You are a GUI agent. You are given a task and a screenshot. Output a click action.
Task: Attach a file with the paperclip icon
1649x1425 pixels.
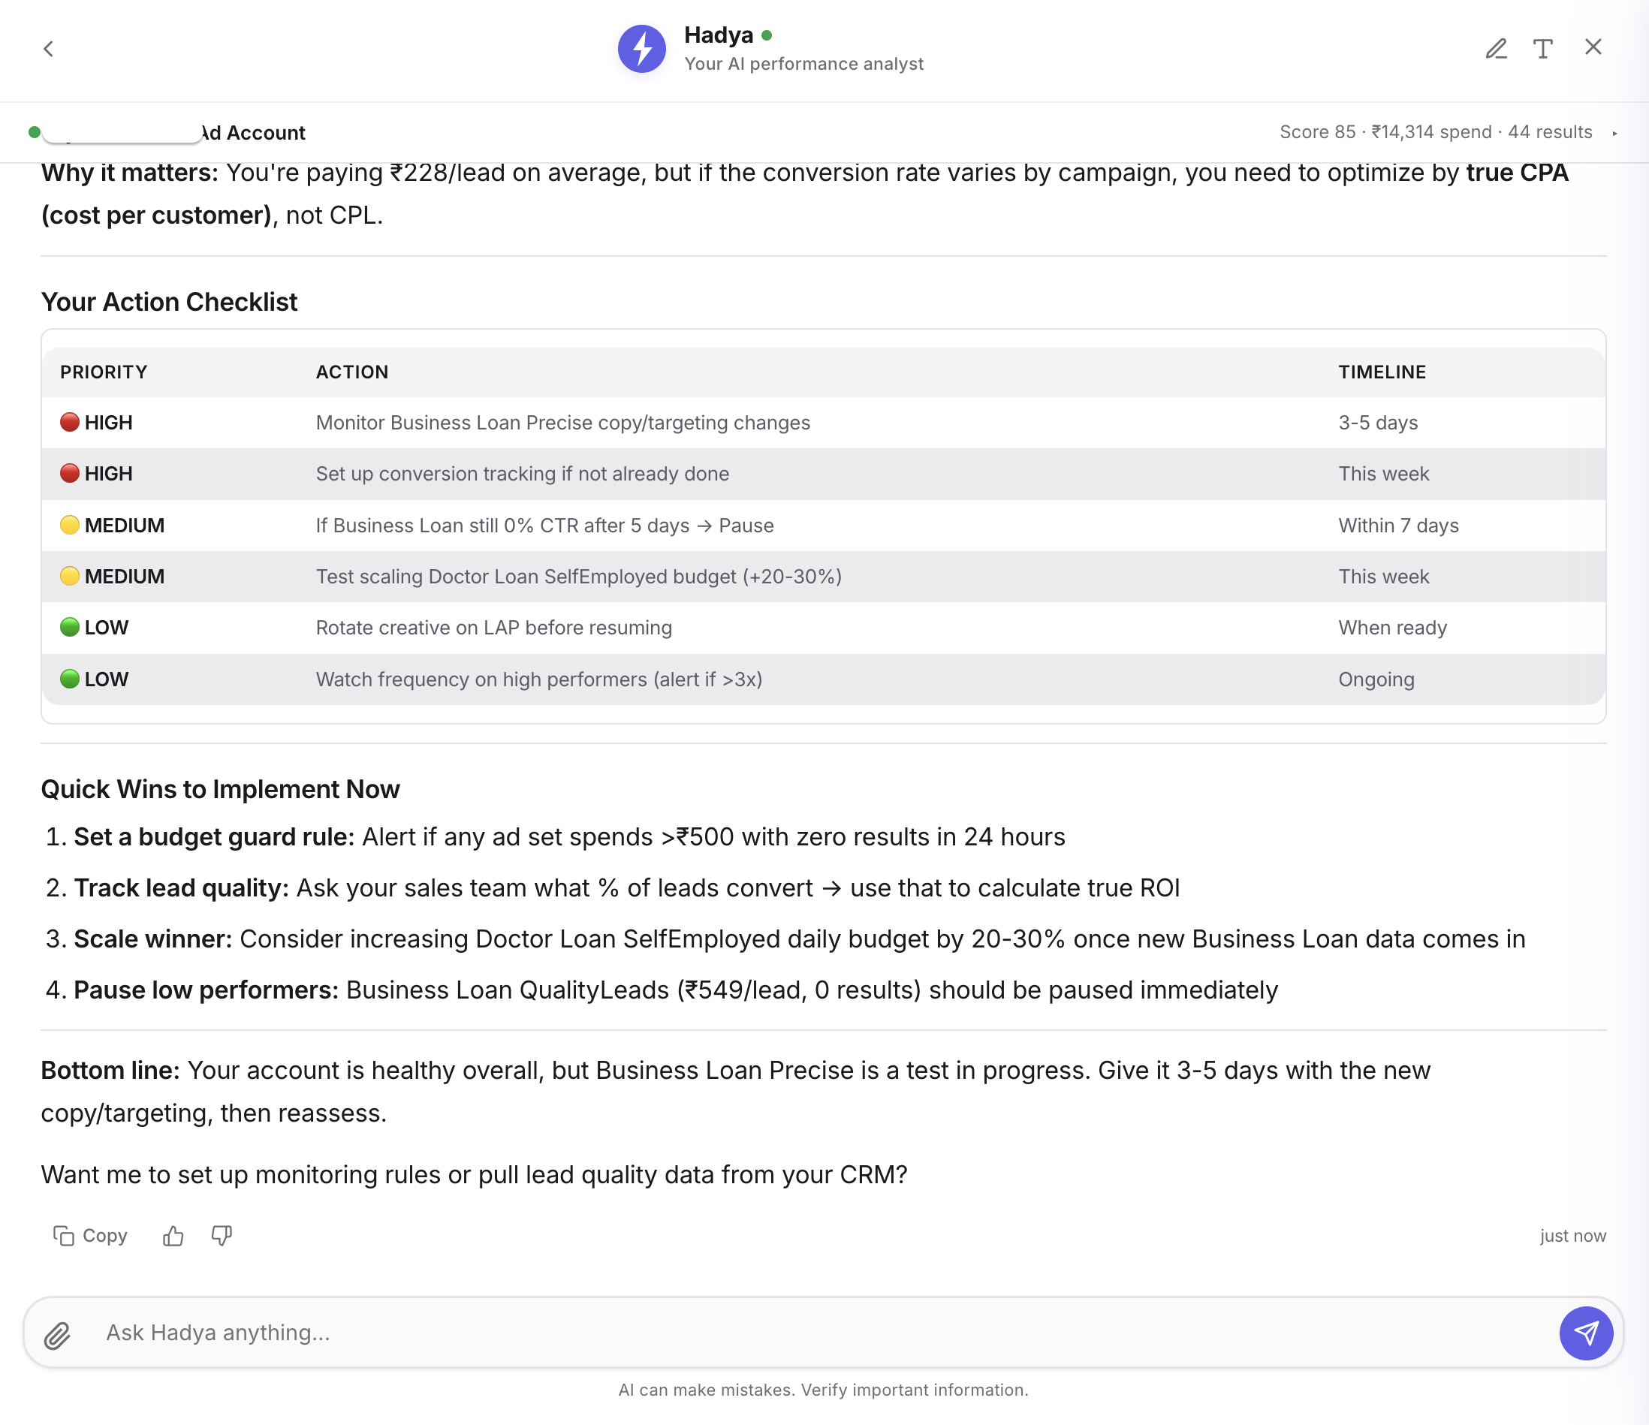click(57, 1334)
